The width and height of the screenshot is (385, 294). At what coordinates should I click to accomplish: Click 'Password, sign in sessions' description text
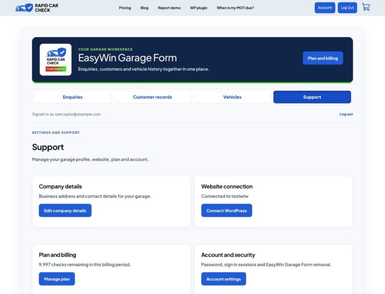click(266, 264)
